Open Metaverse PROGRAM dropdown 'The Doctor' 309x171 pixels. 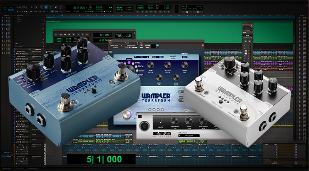[189, 136]
